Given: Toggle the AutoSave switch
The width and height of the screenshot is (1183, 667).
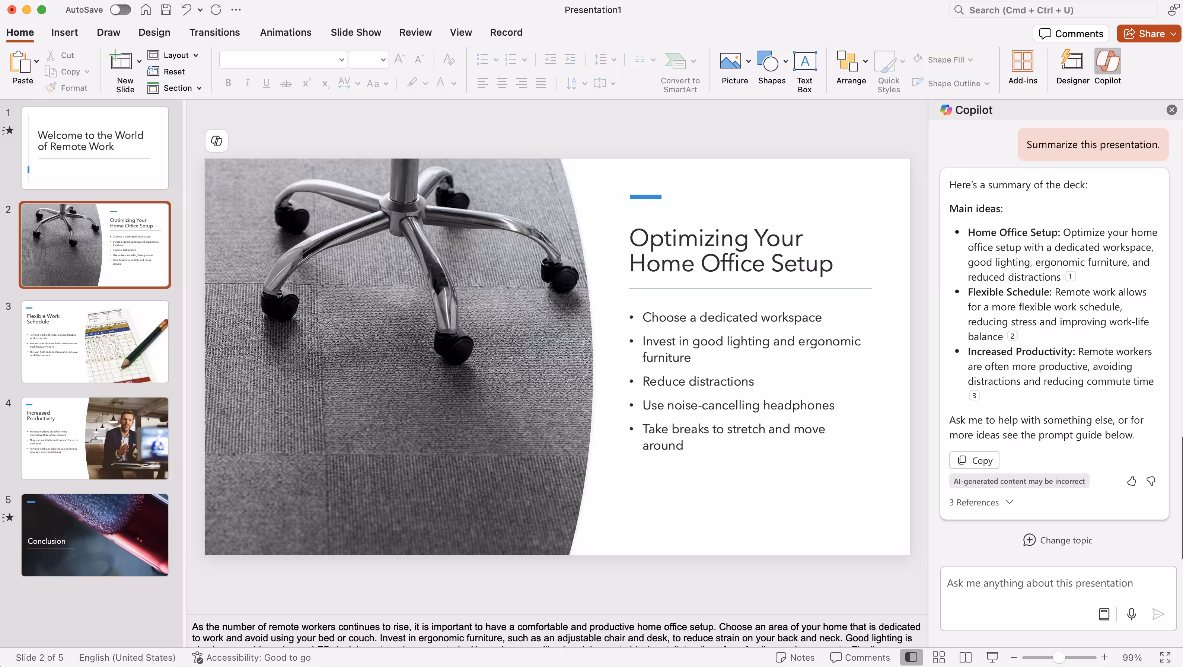Looking at the screenshot, I should 120,10.
